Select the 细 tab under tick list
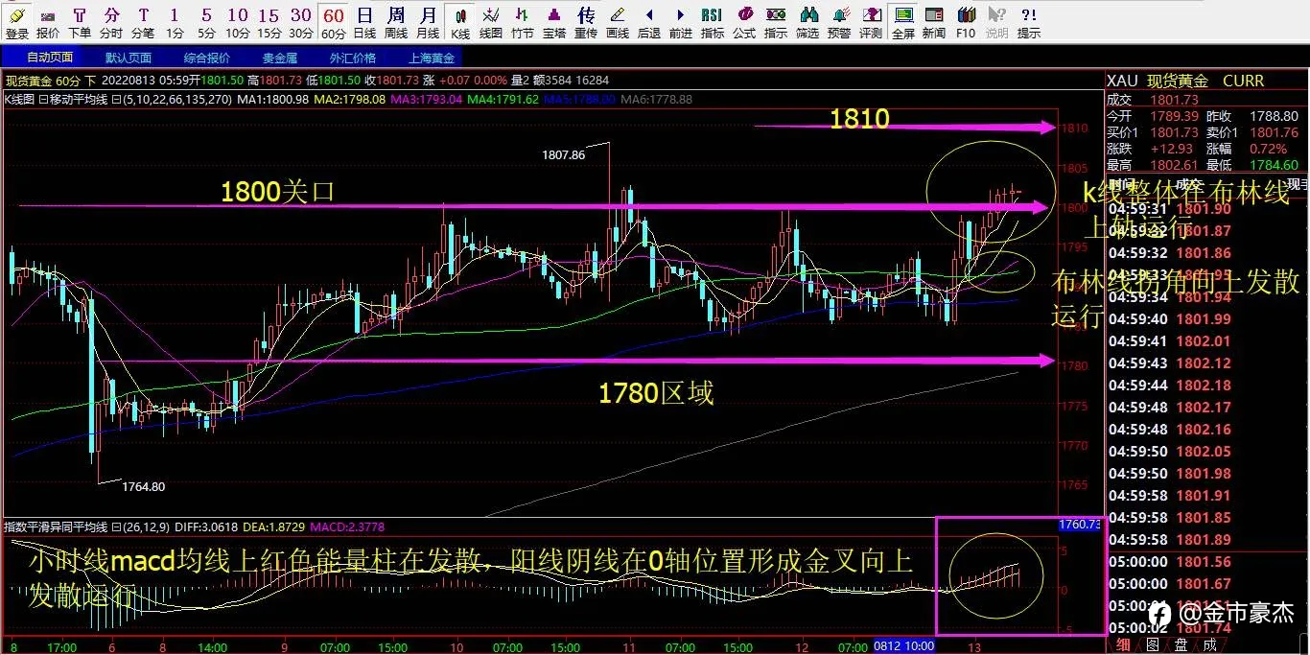Screen dimensions: 1310x655 1123,645
